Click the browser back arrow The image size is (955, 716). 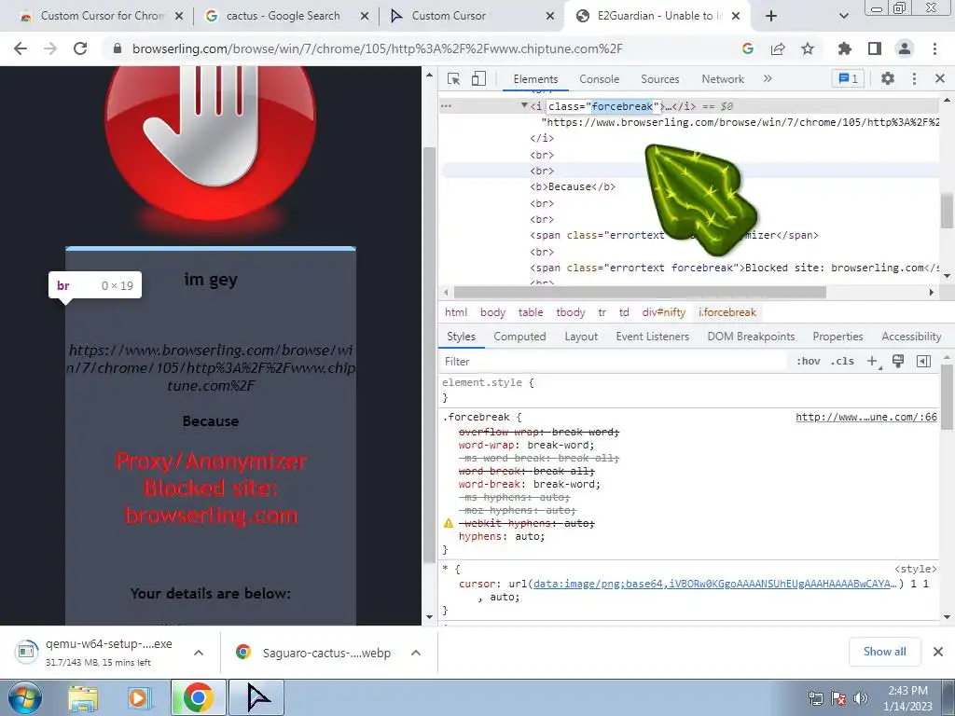pyautogui.click(x=21, y=48)
